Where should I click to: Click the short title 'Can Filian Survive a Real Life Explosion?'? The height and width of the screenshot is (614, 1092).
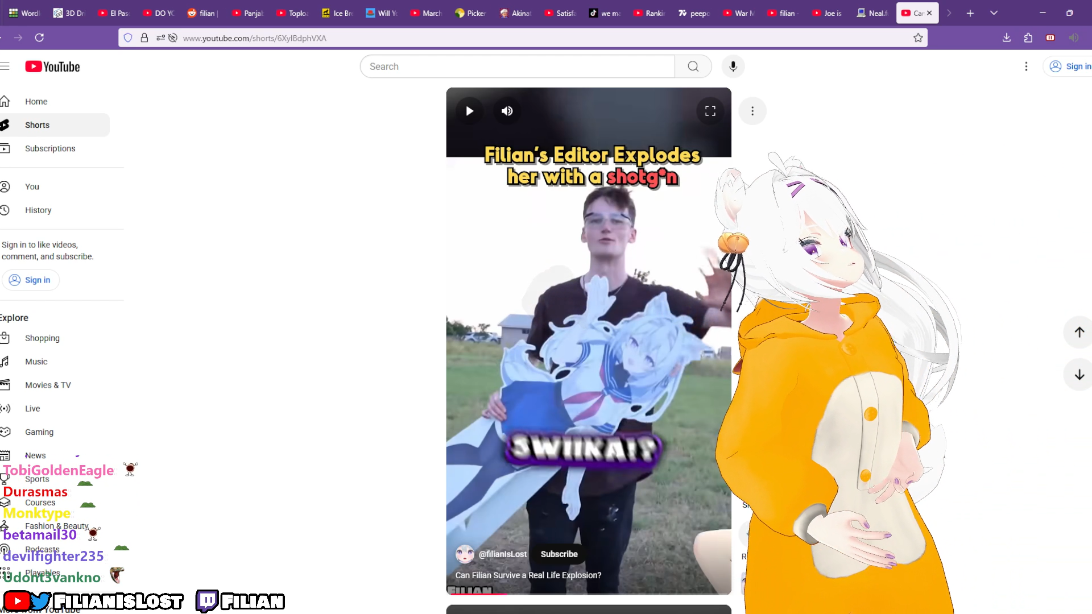(x=528, y=575)
